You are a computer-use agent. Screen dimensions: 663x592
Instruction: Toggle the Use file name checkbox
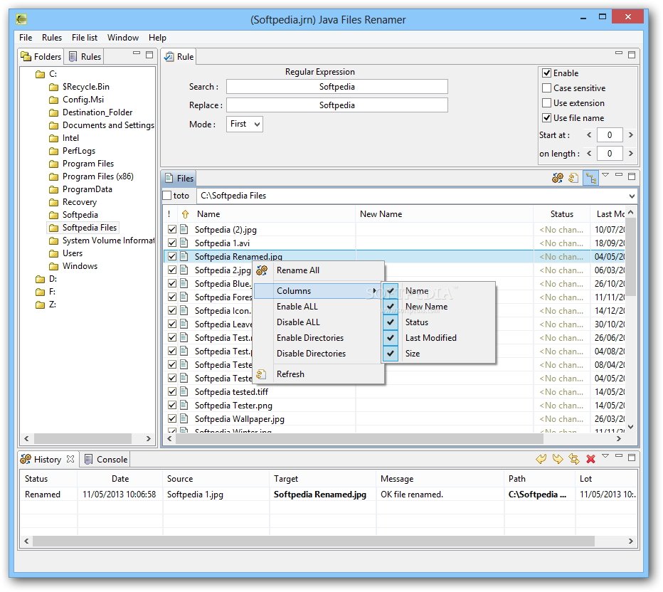tap(547, 117)
